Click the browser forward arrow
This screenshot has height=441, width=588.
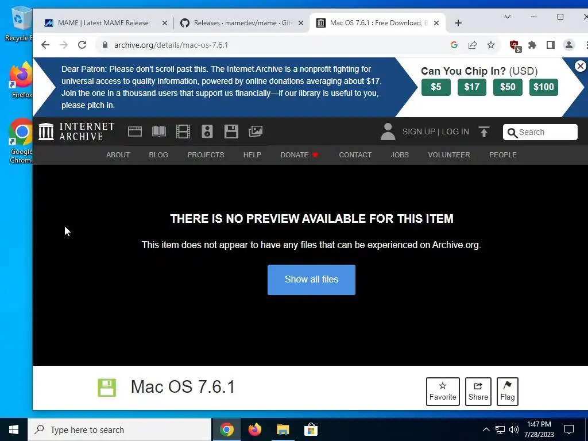(x=64, y=45)
